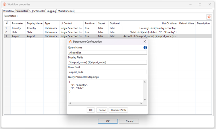Open the PS Variables tab
This screenshot has width=216, height=129.
(38, 11)
